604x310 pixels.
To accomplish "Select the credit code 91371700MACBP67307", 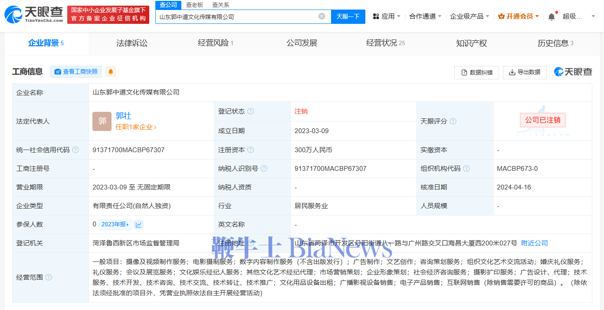I will (x=128, y=150).
